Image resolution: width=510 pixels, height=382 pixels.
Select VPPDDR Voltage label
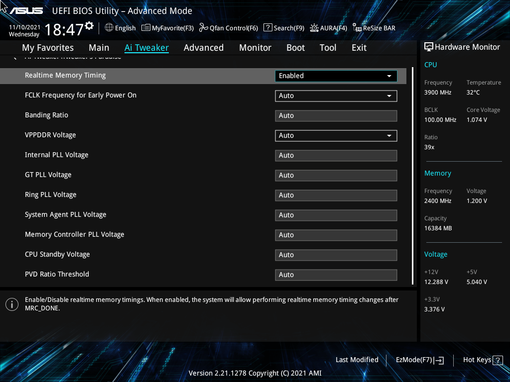pyautogui.click(x=50, y=135)
